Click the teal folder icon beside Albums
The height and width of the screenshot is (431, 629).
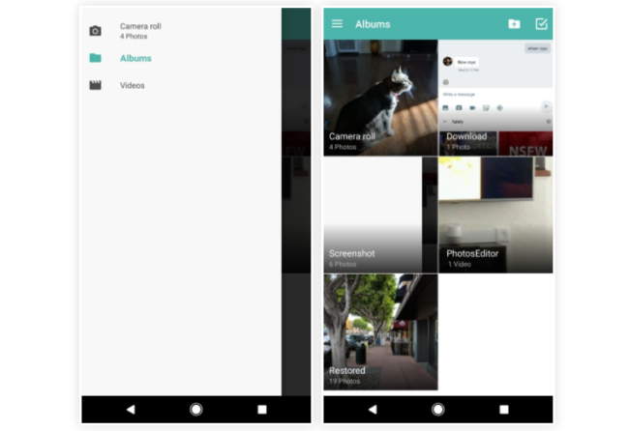[95, 58]
